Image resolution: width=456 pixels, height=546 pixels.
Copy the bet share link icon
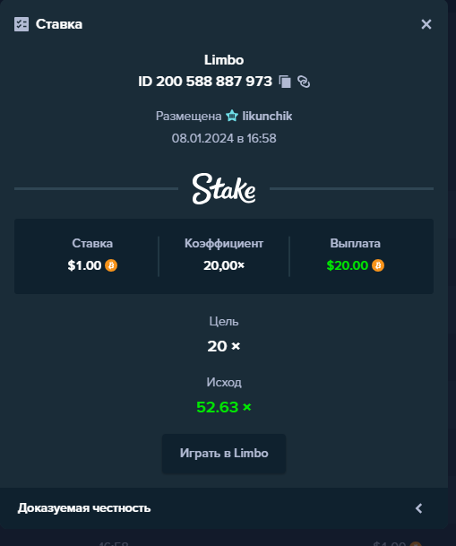(304, 82)
